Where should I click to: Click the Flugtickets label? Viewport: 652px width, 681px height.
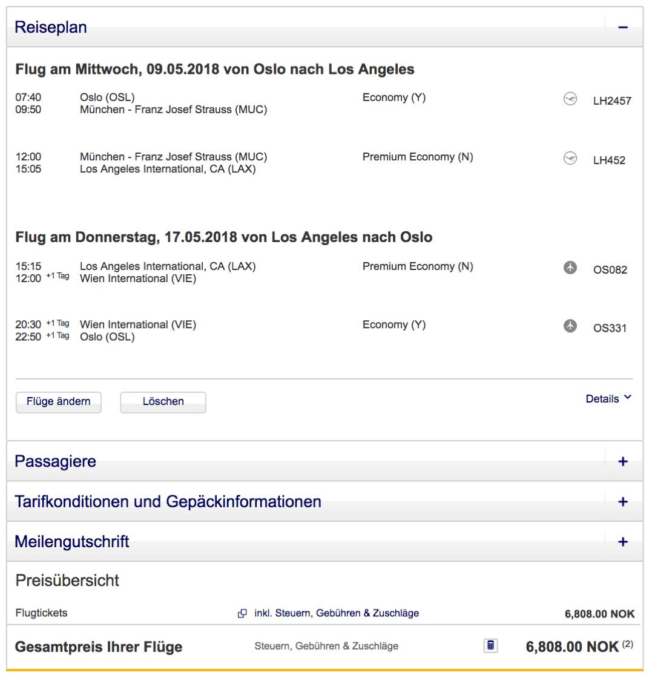point(42,613)
